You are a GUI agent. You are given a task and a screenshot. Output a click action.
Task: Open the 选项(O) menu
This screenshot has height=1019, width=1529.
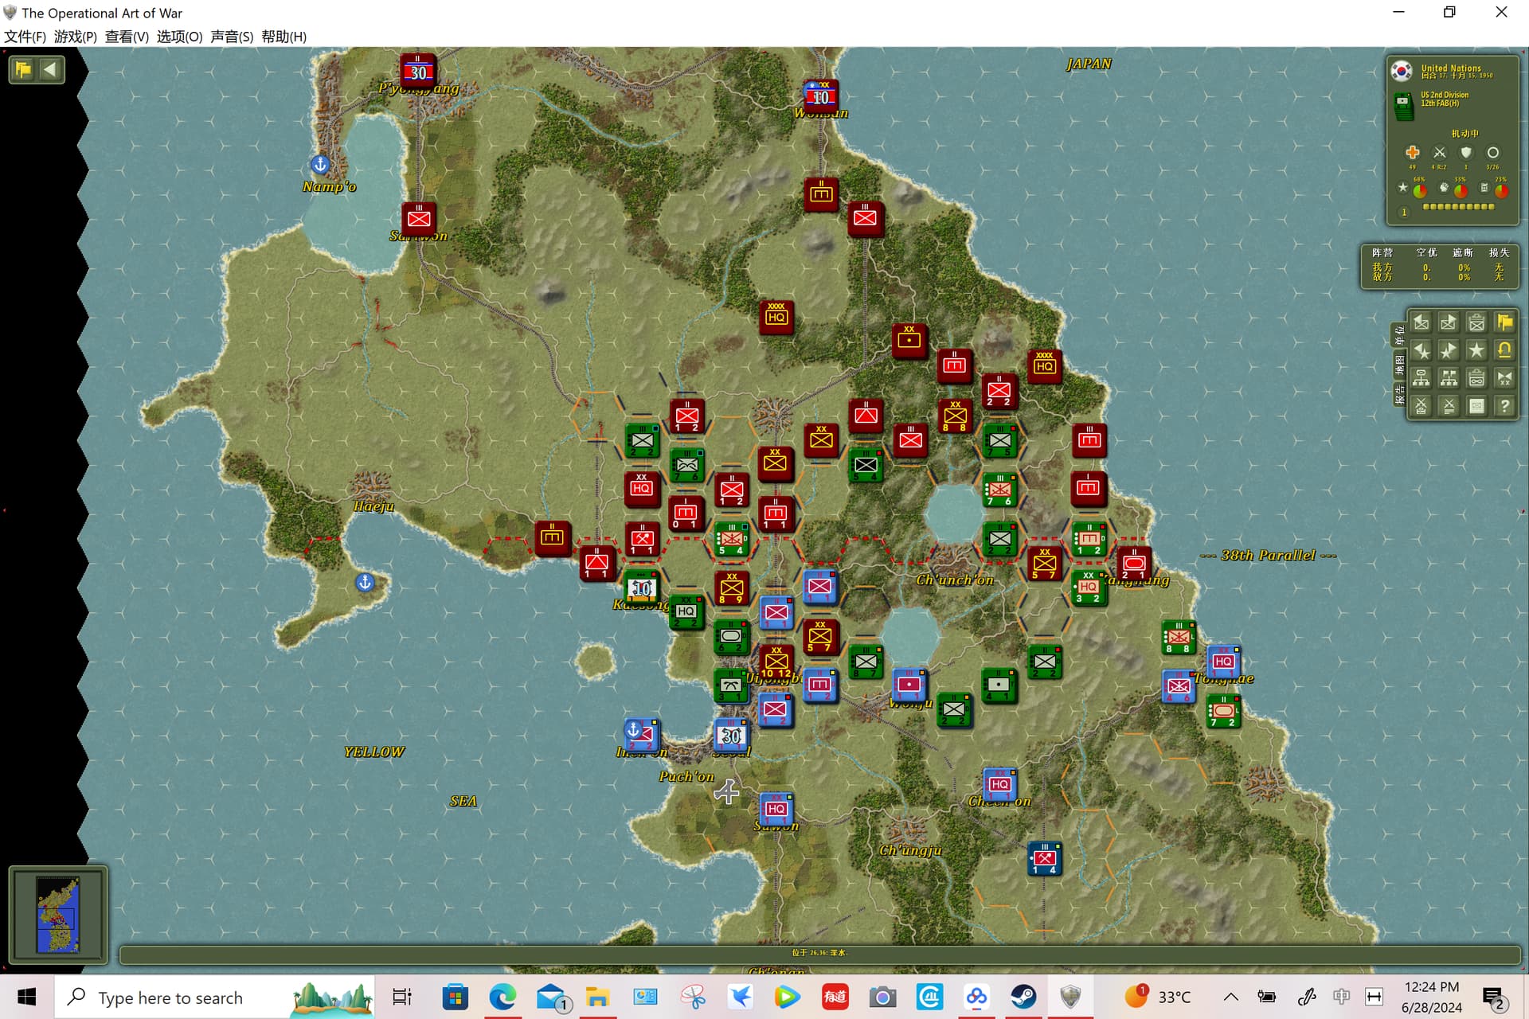[x=179, y=37]
